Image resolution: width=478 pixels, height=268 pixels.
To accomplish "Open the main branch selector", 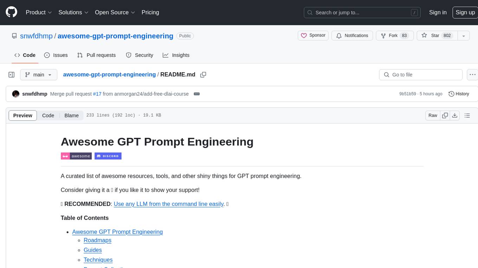I will (x=39, y=75).
